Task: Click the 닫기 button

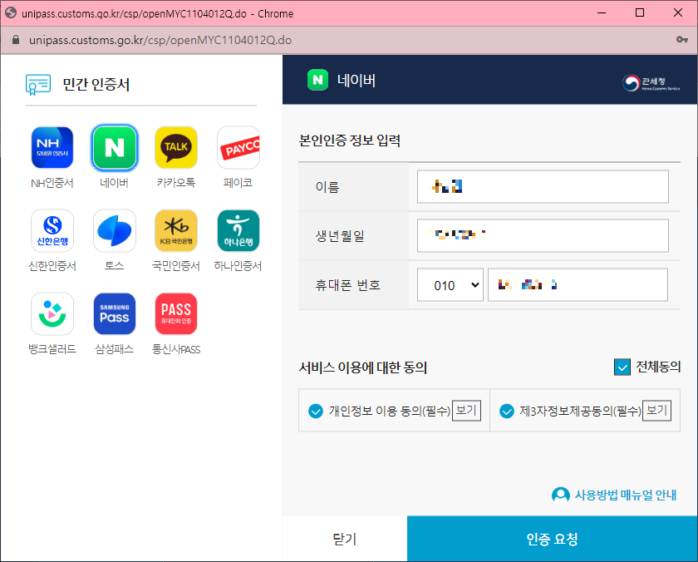Action: coord(345,539)
